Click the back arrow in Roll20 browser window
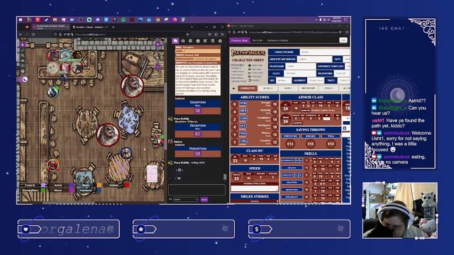 [21, 35]
